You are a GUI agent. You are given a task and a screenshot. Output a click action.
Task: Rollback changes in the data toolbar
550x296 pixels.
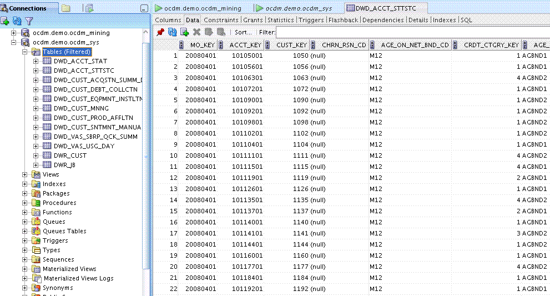(x=220, y=32)
